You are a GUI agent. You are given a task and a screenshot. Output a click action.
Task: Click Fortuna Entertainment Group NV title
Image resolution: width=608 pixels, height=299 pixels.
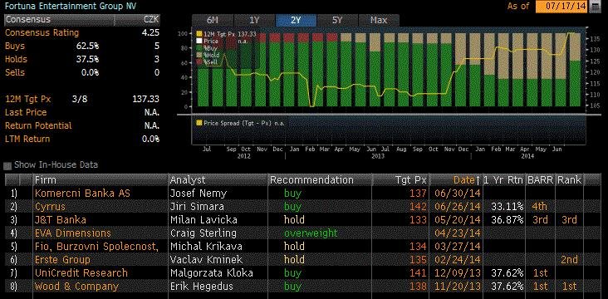70,6
